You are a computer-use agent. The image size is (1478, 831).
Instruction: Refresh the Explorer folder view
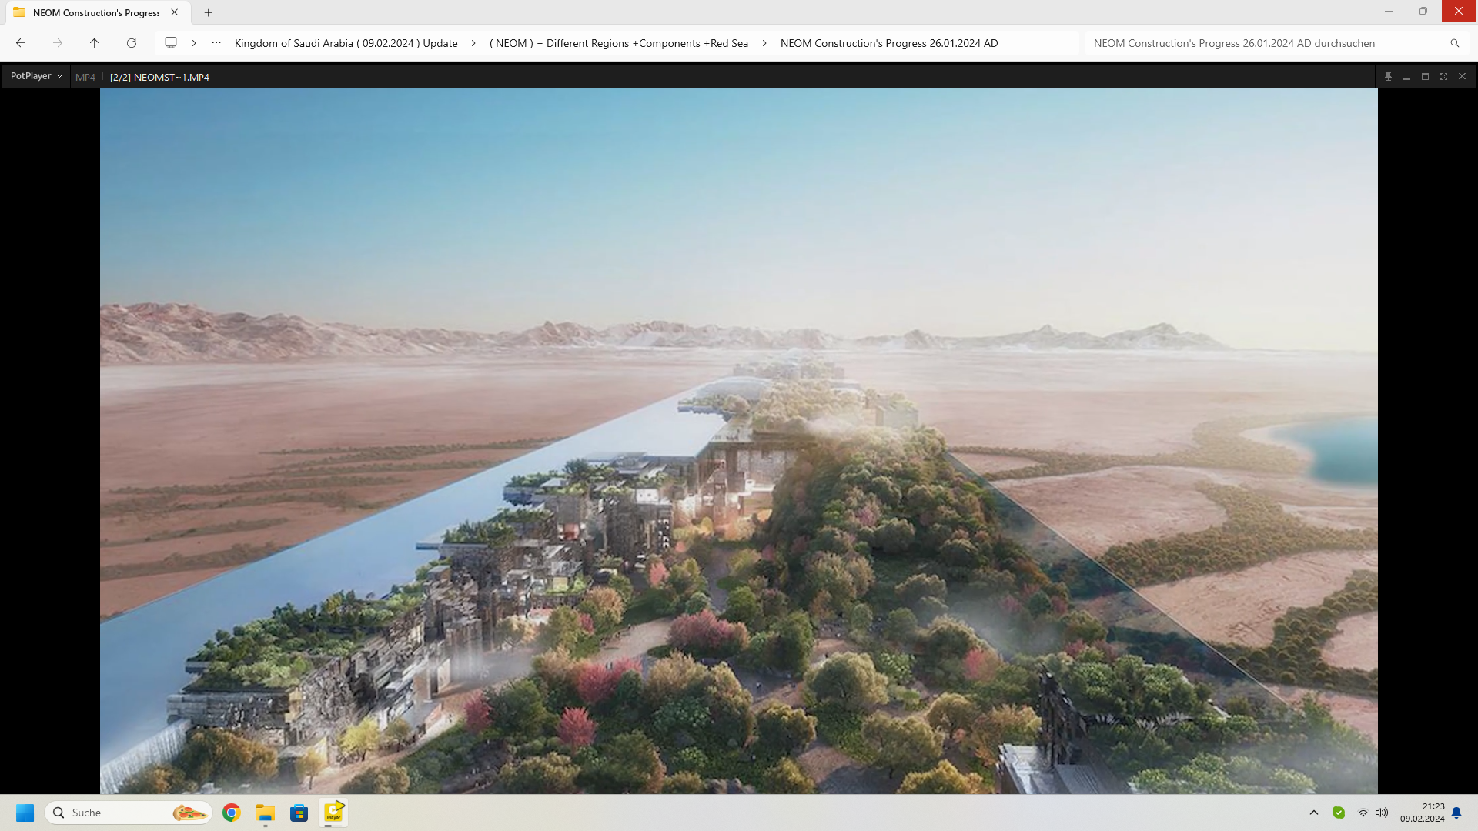(x=132, y=43)
